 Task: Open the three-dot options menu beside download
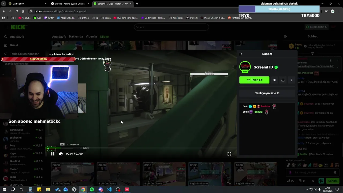point(292,80)
